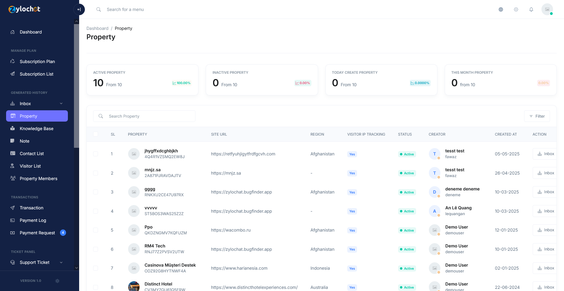Click Inbox button for RM4 Tech
564x291 pixels.
(x=545, y=249)
